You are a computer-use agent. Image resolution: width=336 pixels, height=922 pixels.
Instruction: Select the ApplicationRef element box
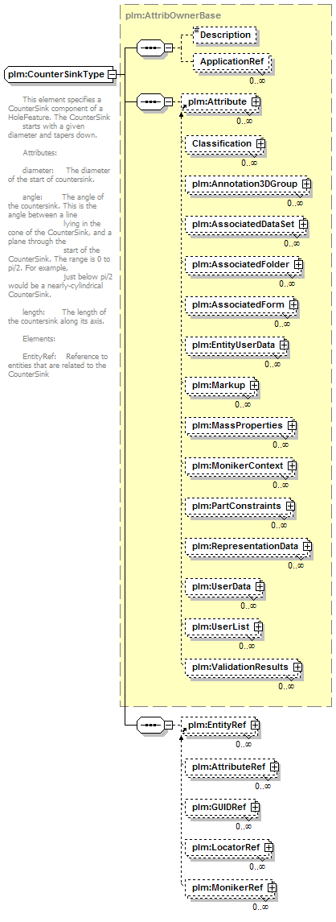(232, 61)
